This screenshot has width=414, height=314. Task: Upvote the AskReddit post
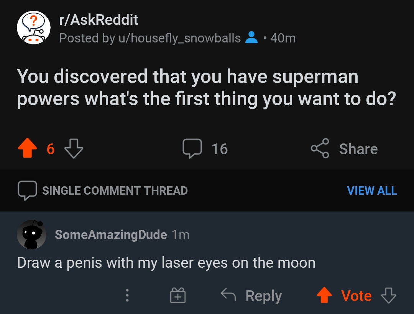point(27,149)
